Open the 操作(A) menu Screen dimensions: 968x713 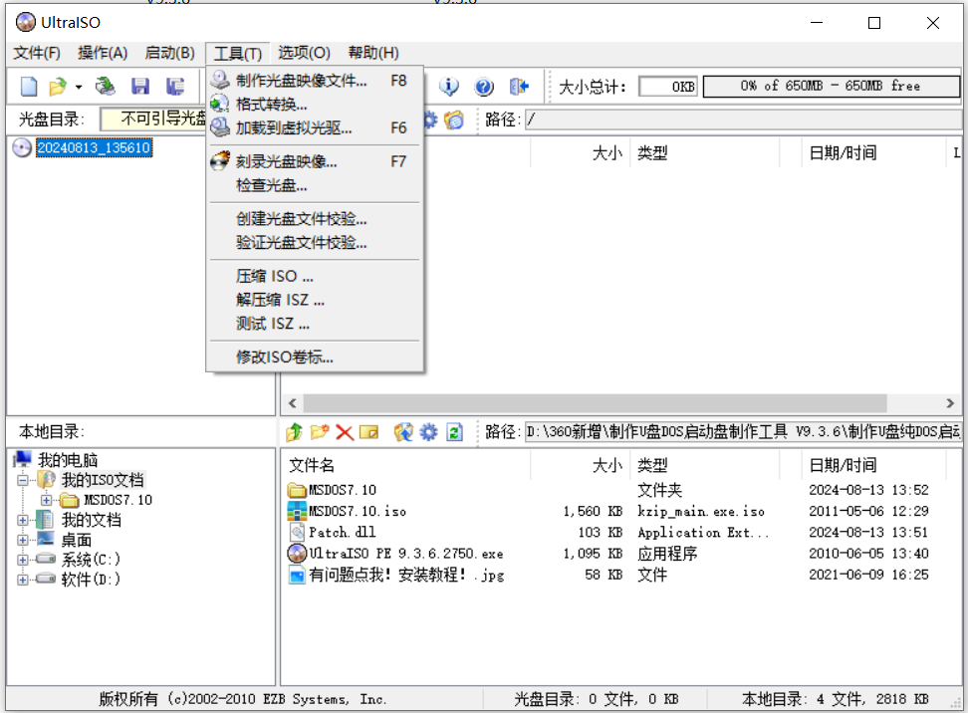click(x=103, y=53)
